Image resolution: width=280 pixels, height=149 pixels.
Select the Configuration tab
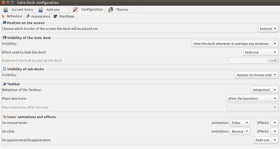point(87,9)
